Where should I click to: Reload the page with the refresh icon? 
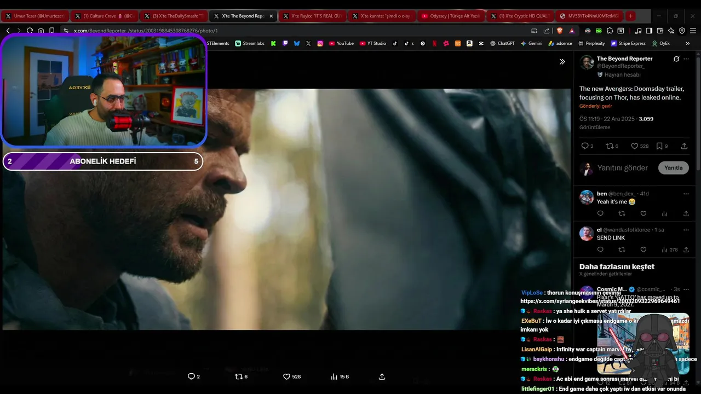(x=30, y=31)
